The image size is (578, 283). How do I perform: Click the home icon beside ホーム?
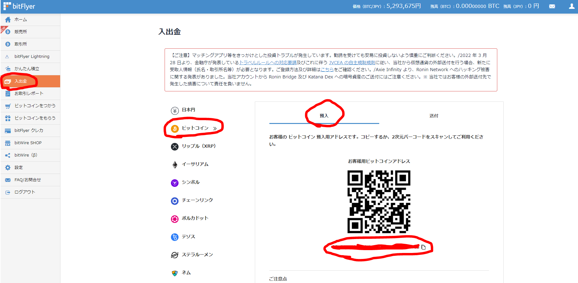pyautogui.click(x=8, y=20)
